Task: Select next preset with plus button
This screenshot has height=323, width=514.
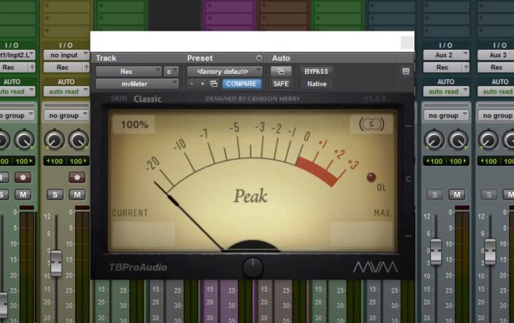Action: [203, 84]
